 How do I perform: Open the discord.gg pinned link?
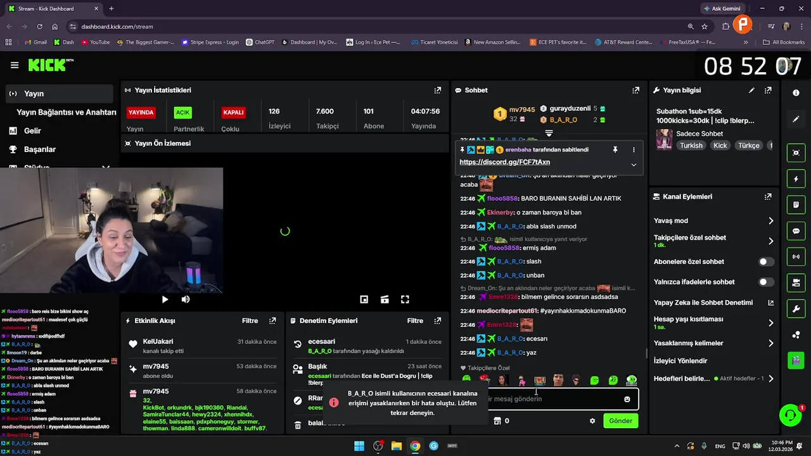tap(504, 162)
